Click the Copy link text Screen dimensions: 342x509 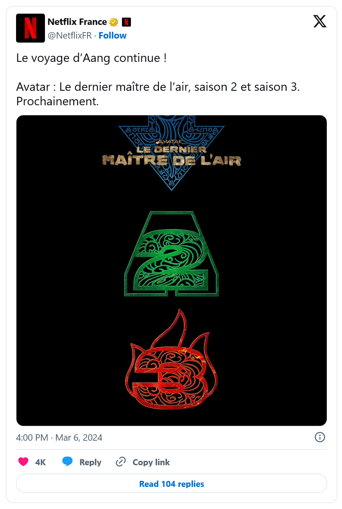point(151,462)
